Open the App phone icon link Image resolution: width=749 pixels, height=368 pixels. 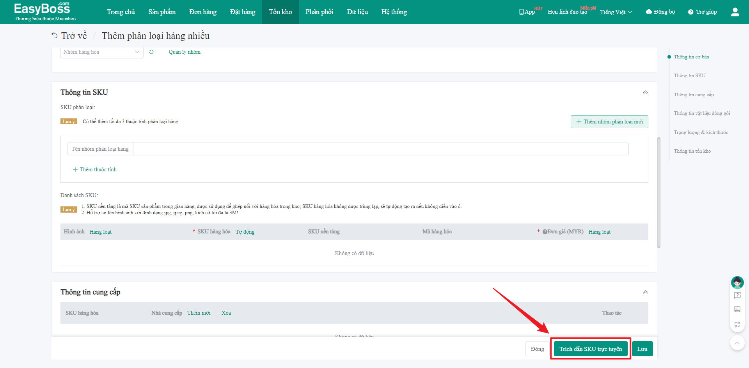coord(527,12)
